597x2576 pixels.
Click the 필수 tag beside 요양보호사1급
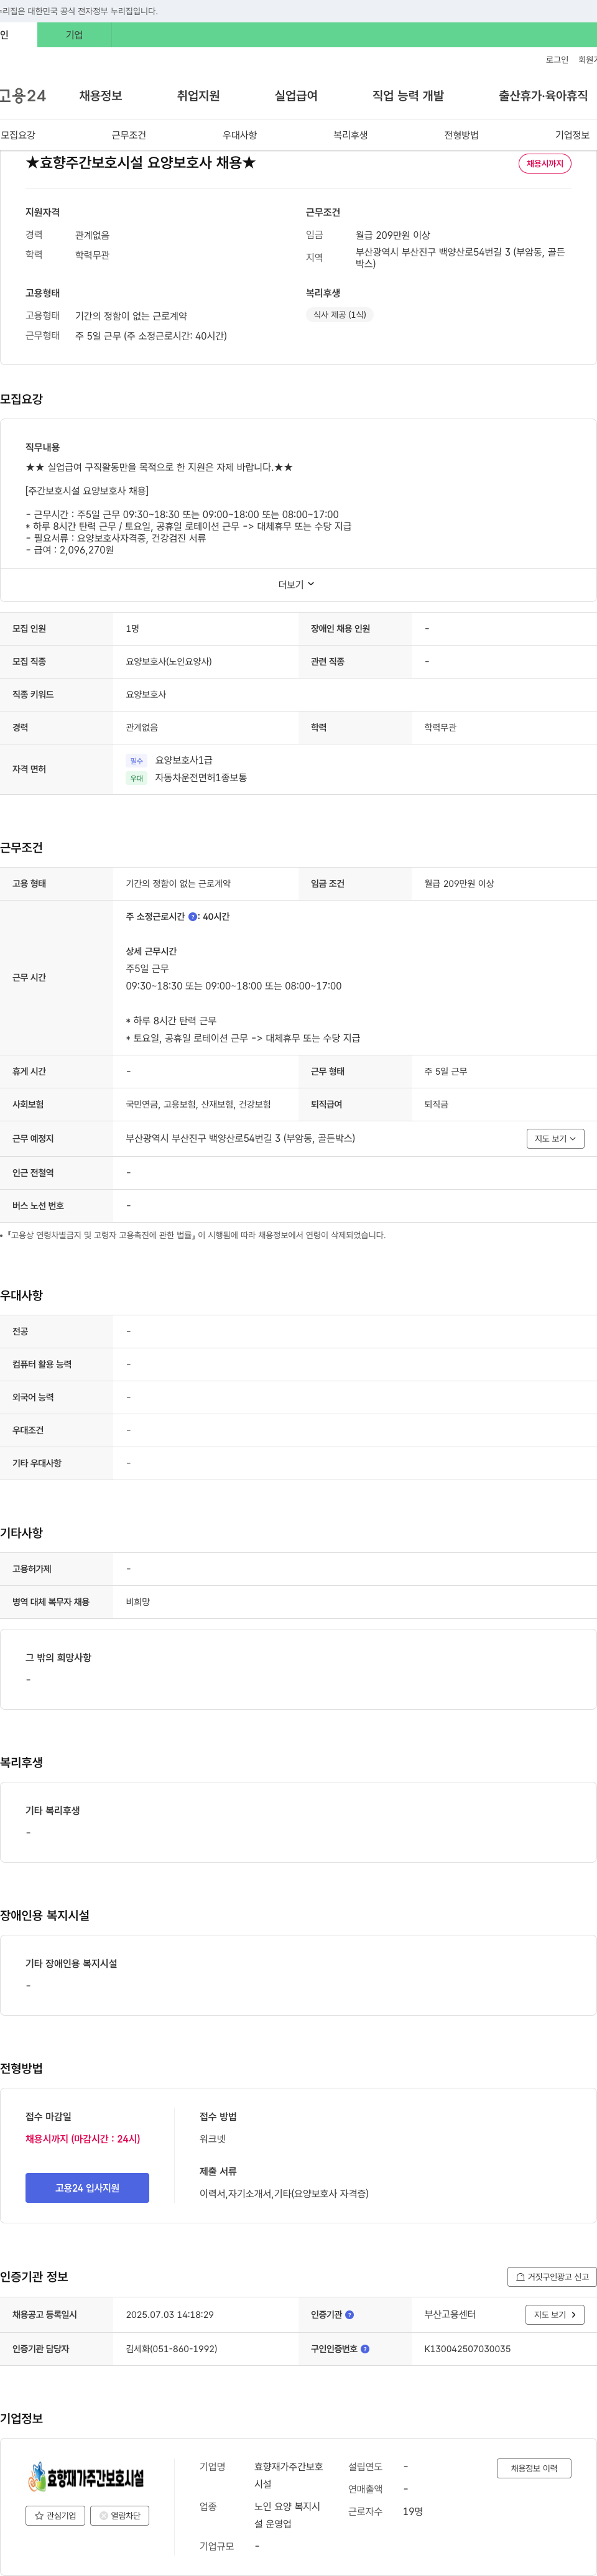pyautogui.click(x=137, y=761)
